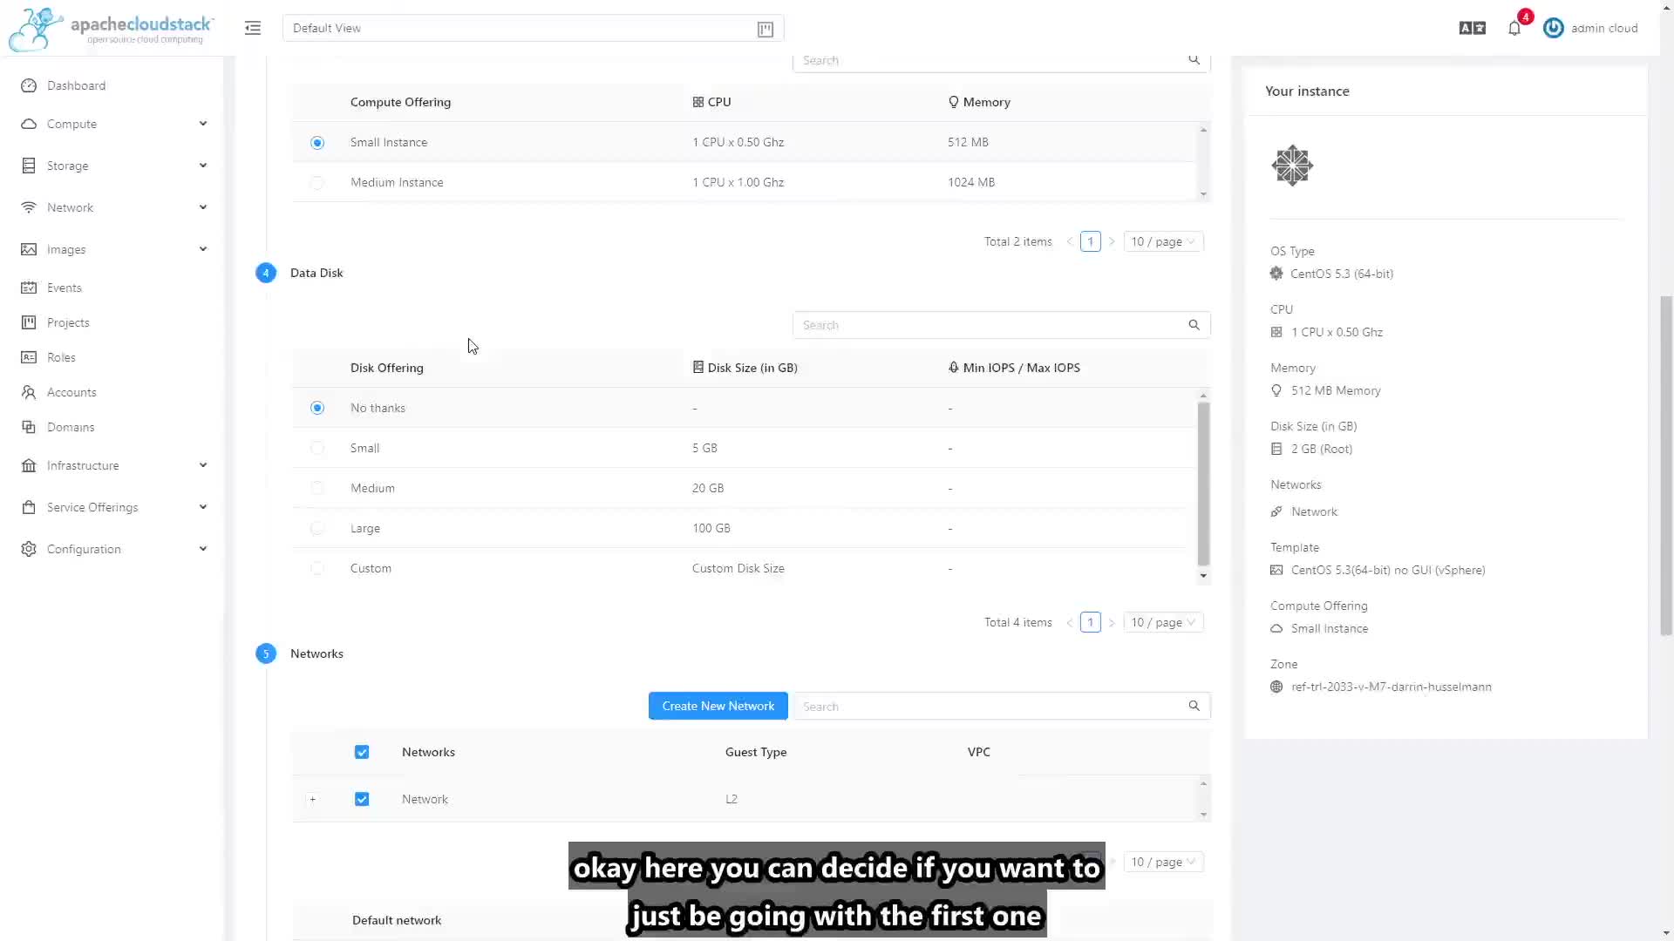This screenshot has width=1674, height=941.
Task: Click the Domains block icon
Action: 29,427
